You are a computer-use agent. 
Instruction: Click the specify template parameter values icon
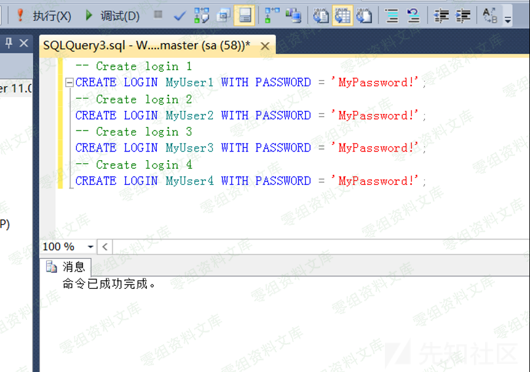click(x=490, y=15)
